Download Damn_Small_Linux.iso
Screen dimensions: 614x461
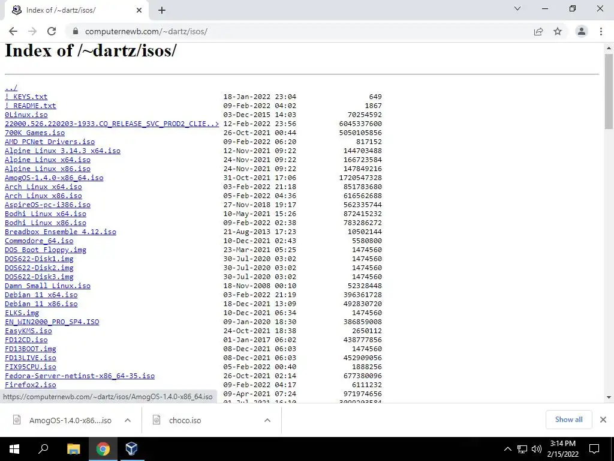click(x=48, y=286)
